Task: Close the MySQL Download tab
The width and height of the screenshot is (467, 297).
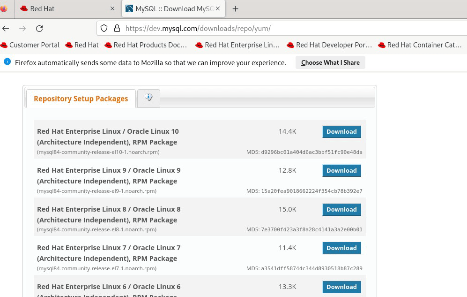Action: [x=218, y=8]
